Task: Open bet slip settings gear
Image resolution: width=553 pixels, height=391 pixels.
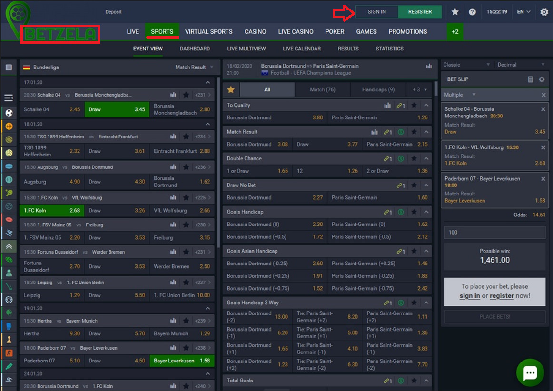Action: (542, 79)
